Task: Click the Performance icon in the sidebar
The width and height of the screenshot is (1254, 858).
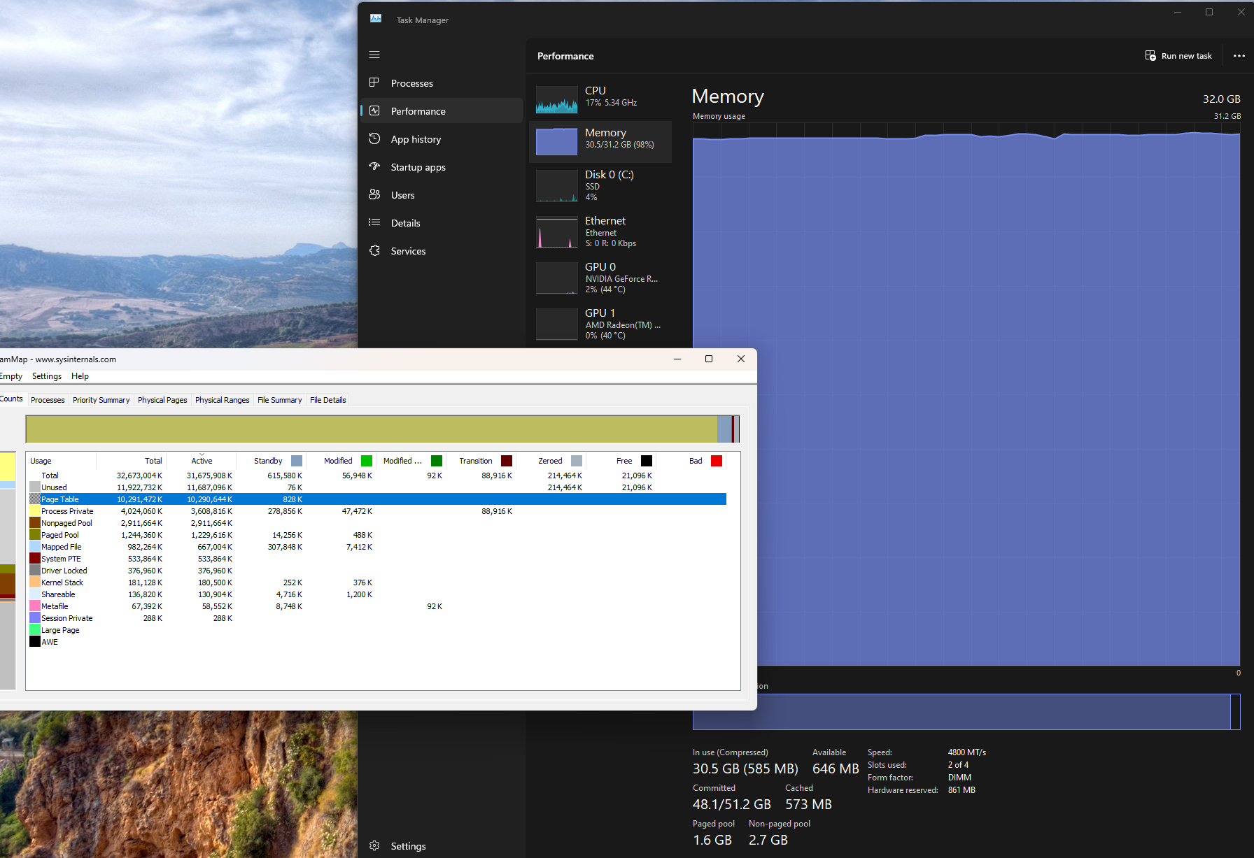Action: point(374,110)
